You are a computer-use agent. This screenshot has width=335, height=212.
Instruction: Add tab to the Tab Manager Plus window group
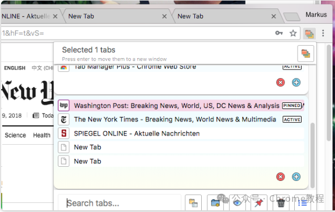tap(296, 83)
